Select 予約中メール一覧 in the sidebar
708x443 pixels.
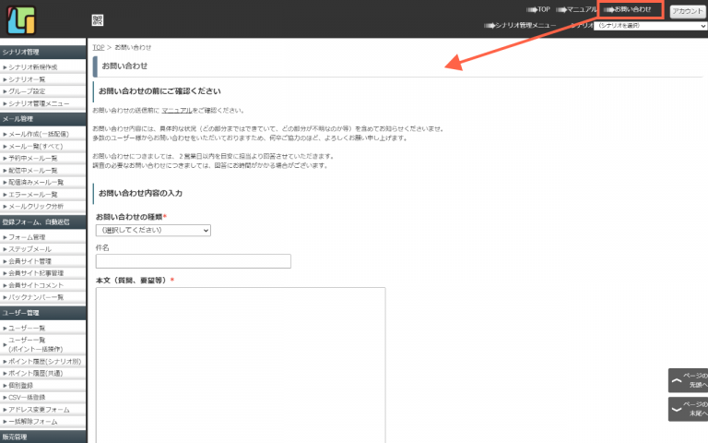tap(33, 158)
